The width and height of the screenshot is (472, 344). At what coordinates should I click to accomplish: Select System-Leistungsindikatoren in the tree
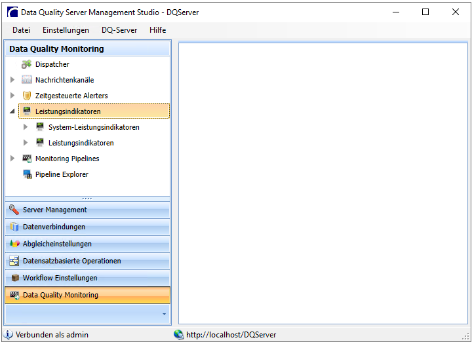tap(94, 127)
